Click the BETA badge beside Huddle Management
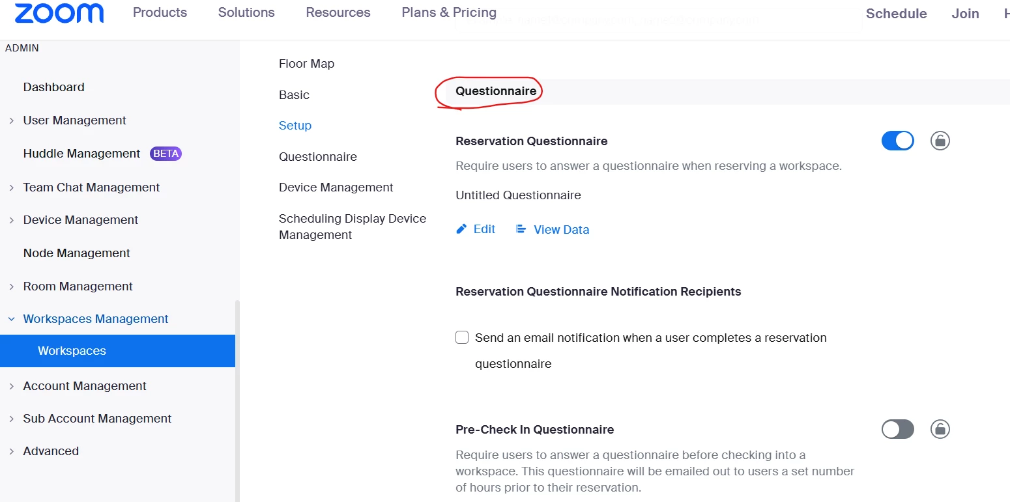This screenshot has width=1010, height=502. [x=166, y=154]
